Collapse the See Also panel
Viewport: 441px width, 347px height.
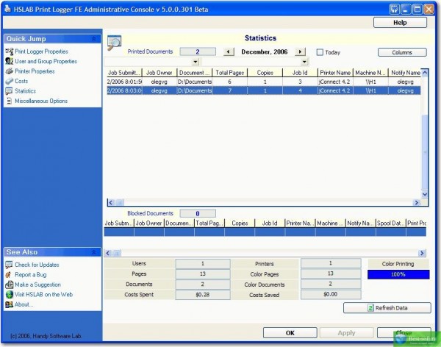(94, 252)
